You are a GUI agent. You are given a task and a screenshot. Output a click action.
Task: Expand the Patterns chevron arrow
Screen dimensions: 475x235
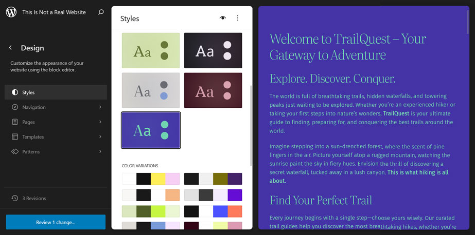pyautogui.click(x=100, y=152)
